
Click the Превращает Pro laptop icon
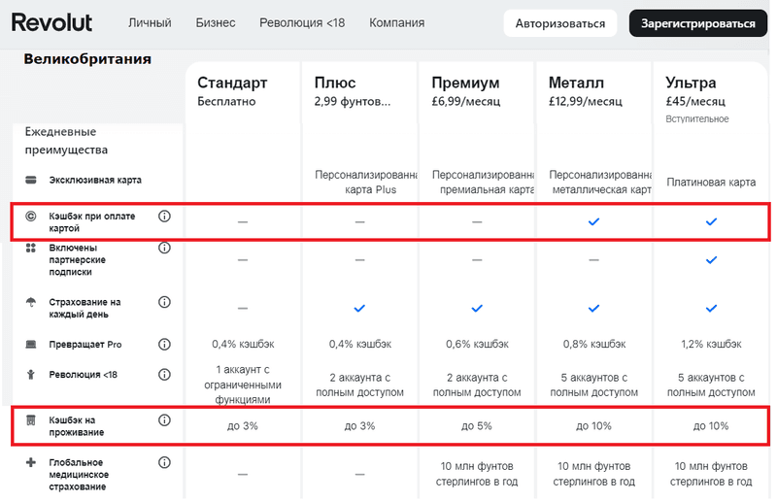[31, 345]
